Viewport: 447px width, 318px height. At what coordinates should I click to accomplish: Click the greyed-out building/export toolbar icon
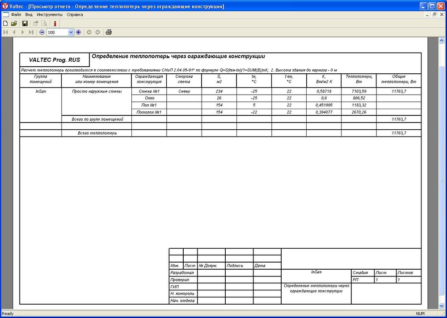[x=36, y=23]
